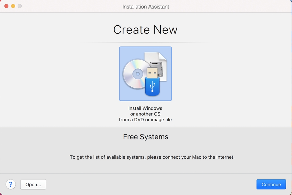Click the center hole of the DVD
Image resolution: width=292 pixels, height=195 pixels.
(138, 74)
